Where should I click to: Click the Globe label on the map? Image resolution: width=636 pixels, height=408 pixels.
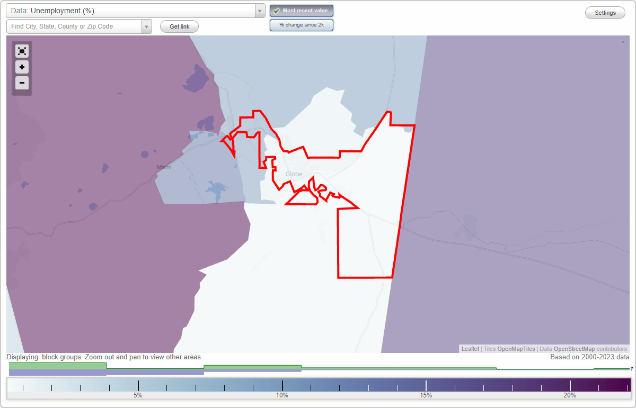coord(294,174)
